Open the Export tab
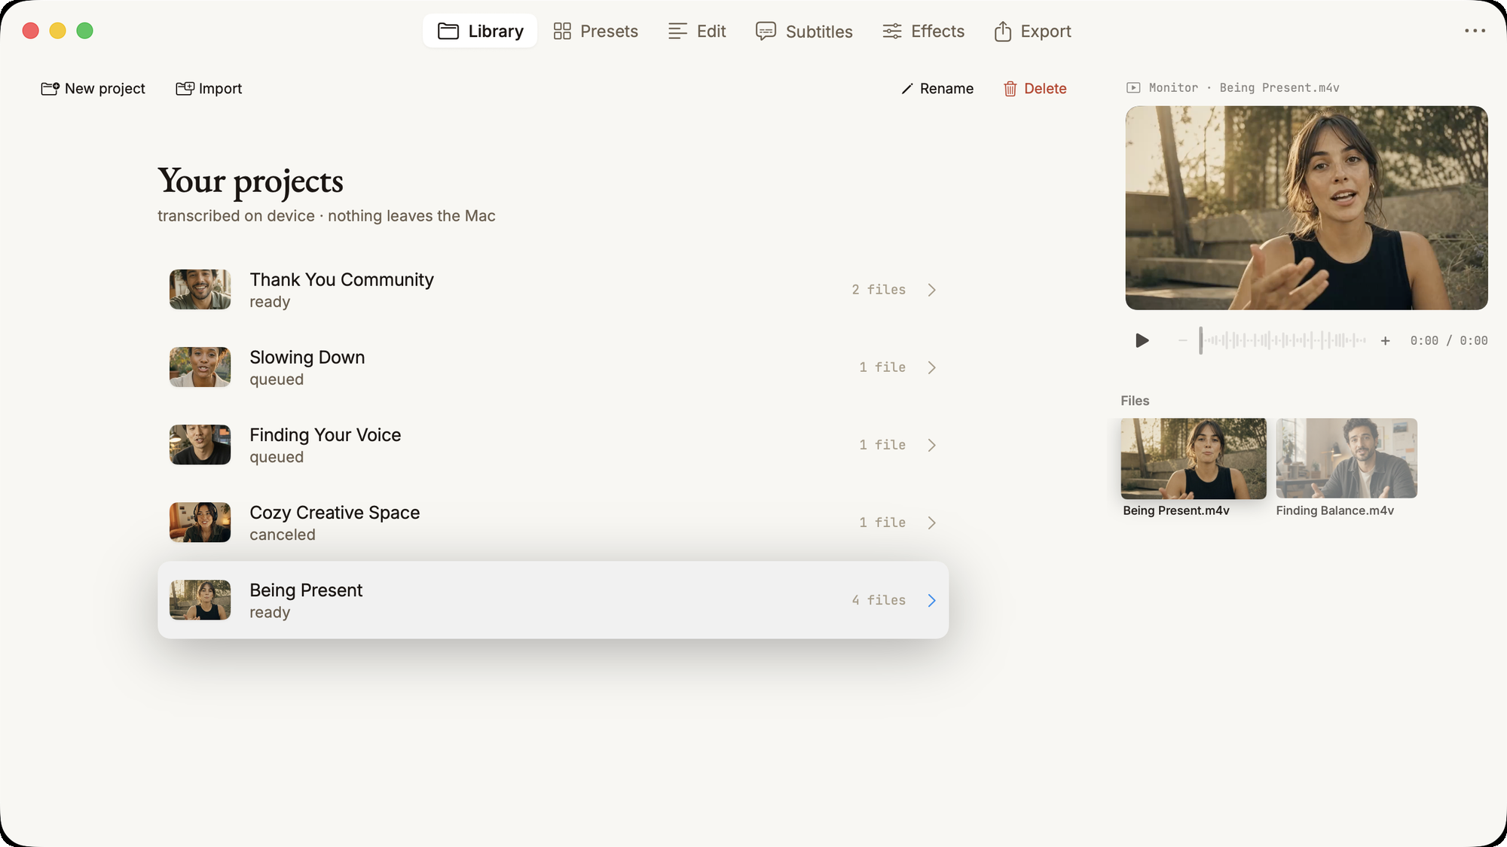 click(x=1032, y=31)
